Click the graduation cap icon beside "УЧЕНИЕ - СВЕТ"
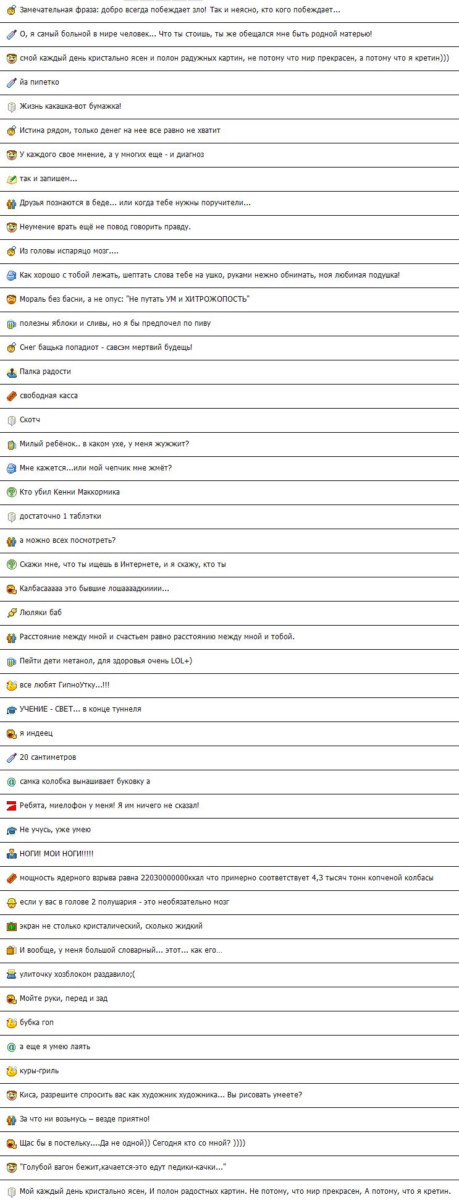Viewport: 459px width, 1200px height. pos(11,710)
